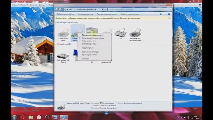The width and height of the screenshot is (213, 120).
Task: Click toolbar 'Просмотр очереди печати' button
Action: (x=107, y=14)
